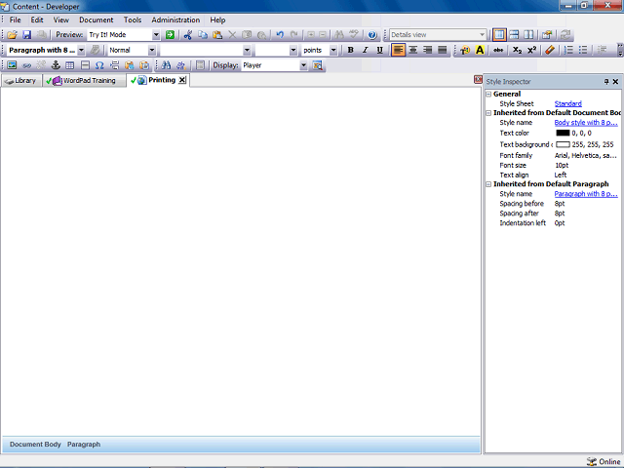Apply superscript formatting
Viewport: 624px width, 468px height.
pyautogui.click(x=531, y=50)
